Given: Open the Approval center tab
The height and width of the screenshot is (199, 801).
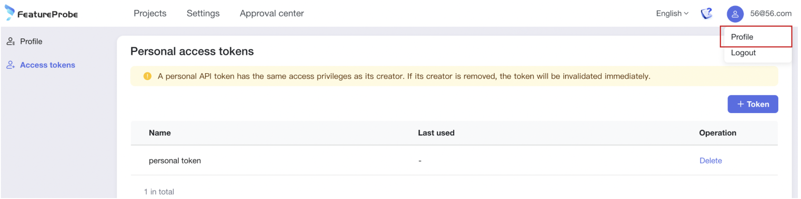Looking at the screenshot, I should tap(272, 14).
